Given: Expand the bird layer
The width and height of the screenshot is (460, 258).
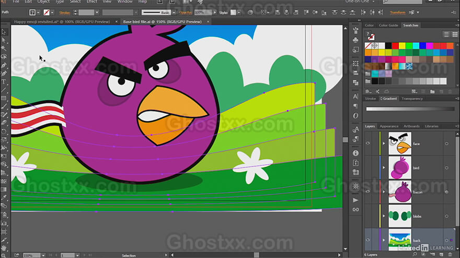Looking at the screenshot, I should (x=384, y=168).
